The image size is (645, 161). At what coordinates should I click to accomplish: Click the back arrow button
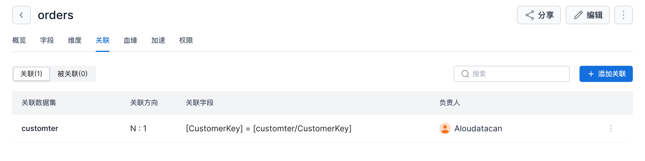pos(21,15)
